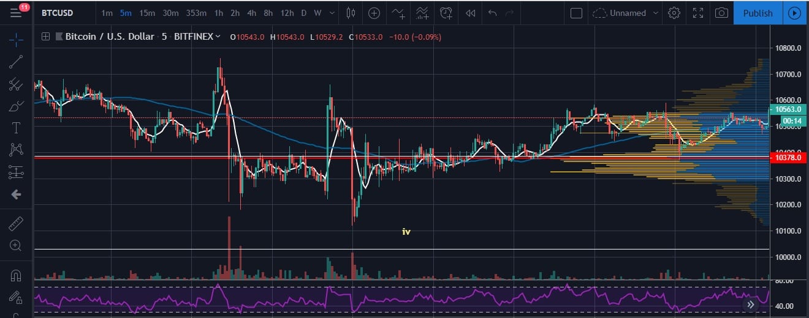This screenshot has width=809, height=318.
Task: Switch to the 15m timeframe
Action: (146, 13)
